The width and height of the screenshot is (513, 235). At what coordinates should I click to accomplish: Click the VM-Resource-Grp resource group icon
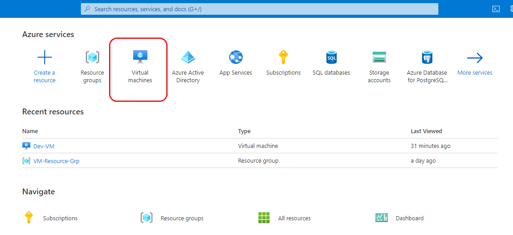[x=26, y=161]
